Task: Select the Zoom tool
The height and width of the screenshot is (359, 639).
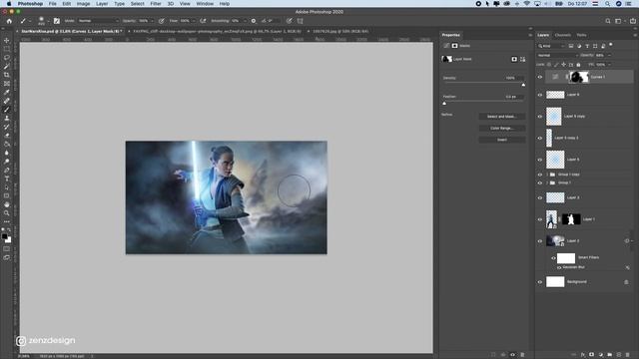Action: click(7, 212)
